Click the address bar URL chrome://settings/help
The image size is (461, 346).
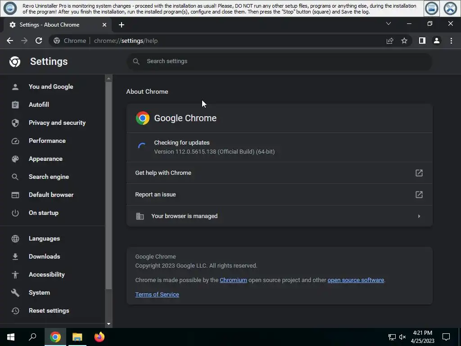point(126,41)
